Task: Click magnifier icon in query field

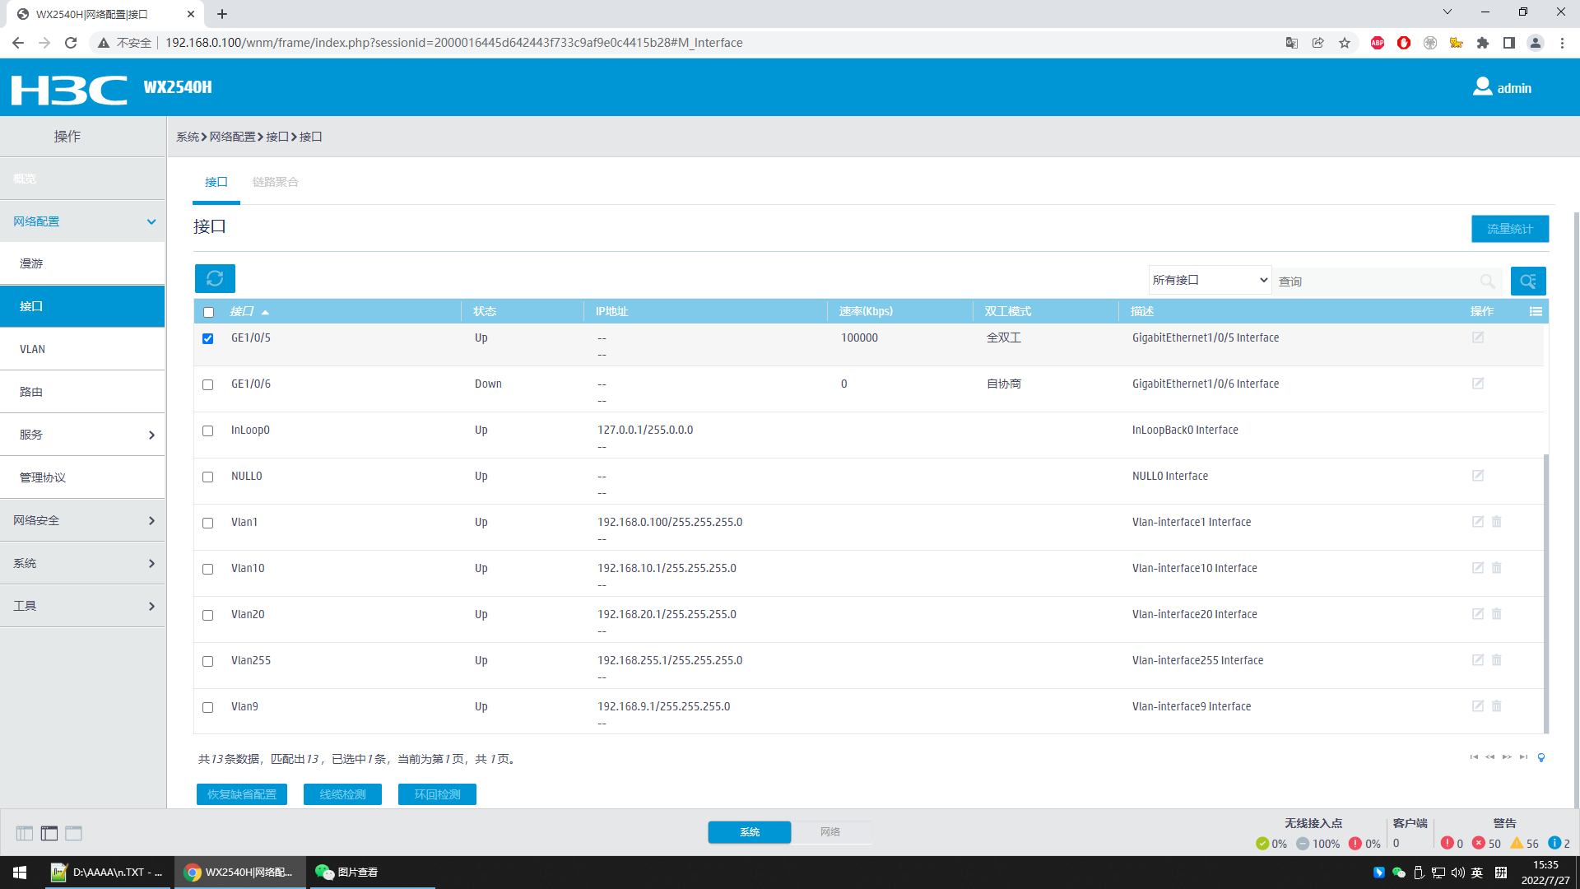Action: [1486, 281]
